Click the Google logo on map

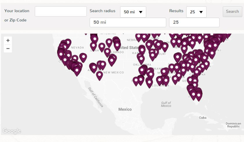pos(12,131)
